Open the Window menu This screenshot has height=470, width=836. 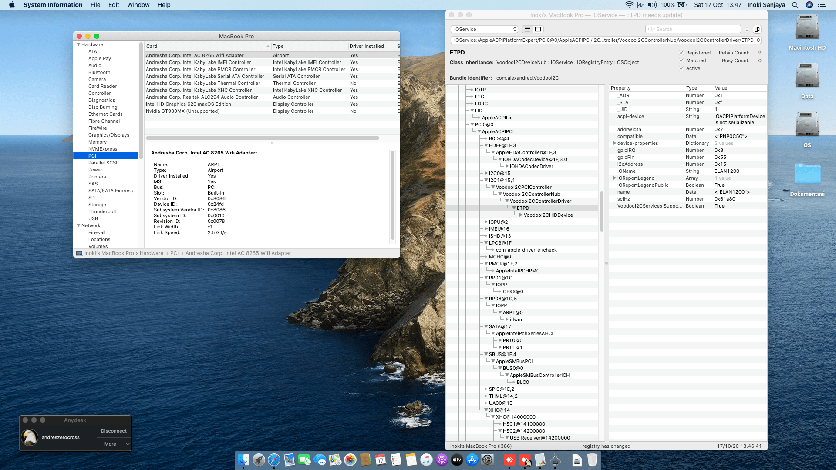(138, 5)
